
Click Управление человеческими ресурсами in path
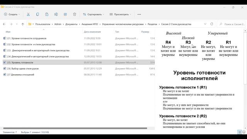pos(123,24)
